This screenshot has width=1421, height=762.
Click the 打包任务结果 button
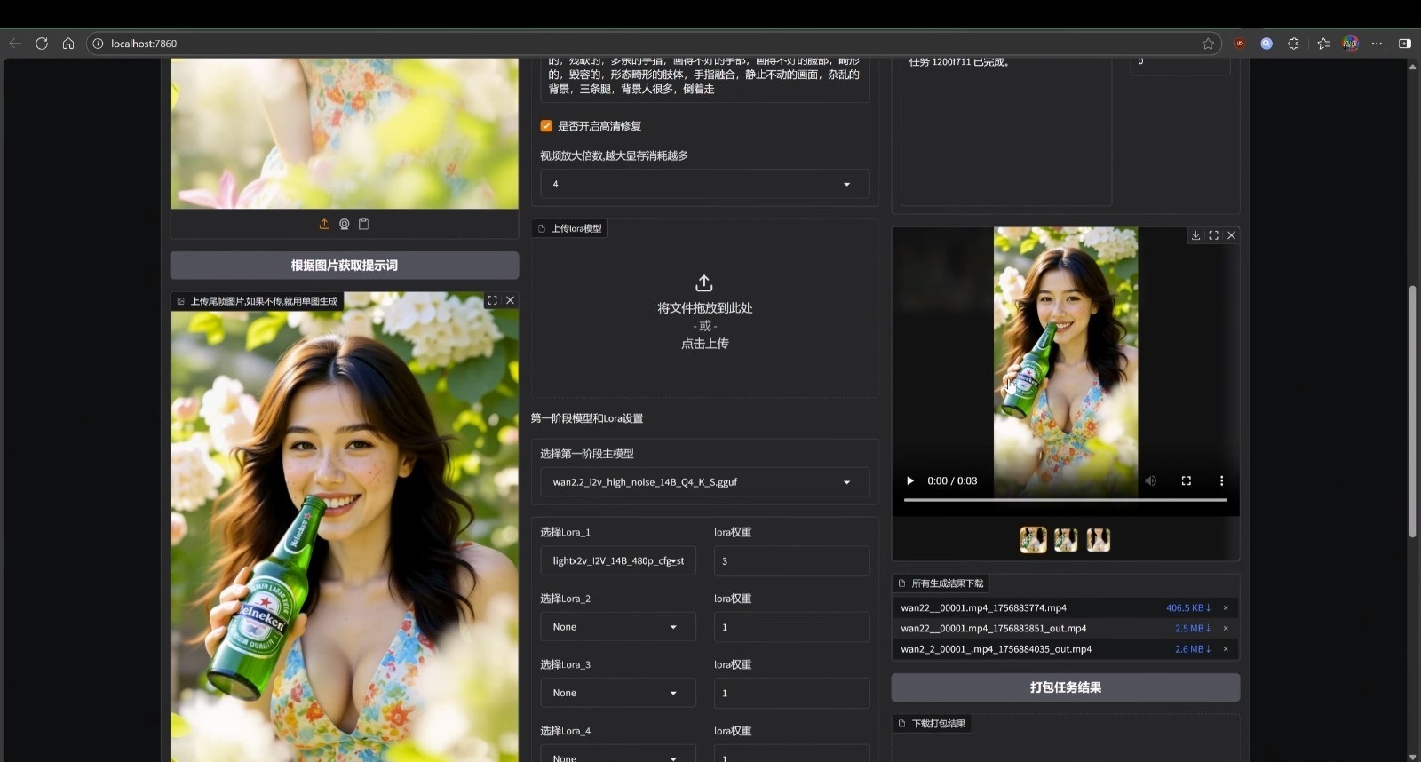[x=1065, y=687]
